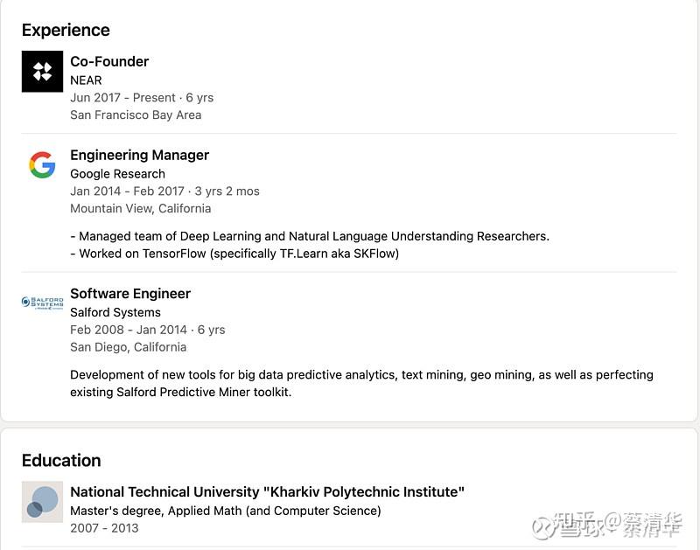Image resolution: width=700 pixels, height=550 pixels.
Task: Open the Co-Founder position title
Action: click(x=109, y=61)
